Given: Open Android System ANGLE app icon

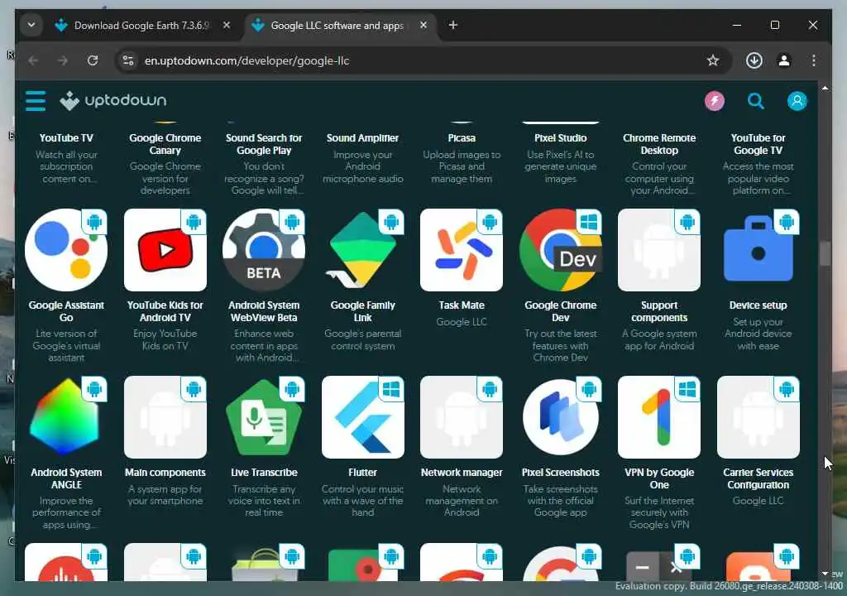Looking at the screenshot, I should (66, 417).
